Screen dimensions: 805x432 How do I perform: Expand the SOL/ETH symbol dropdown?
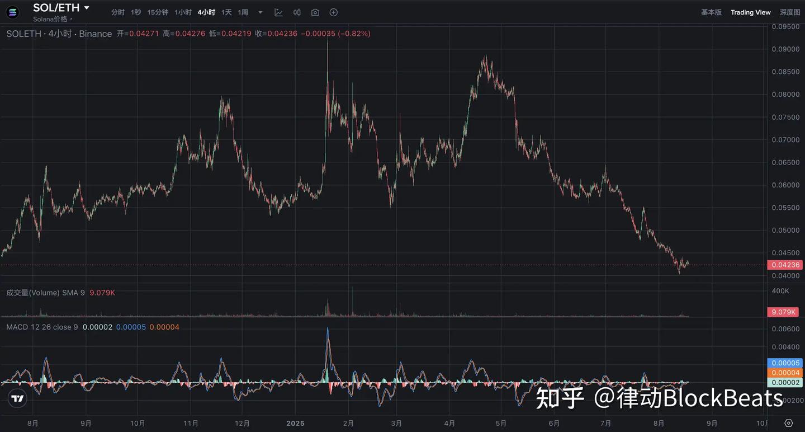87,8
